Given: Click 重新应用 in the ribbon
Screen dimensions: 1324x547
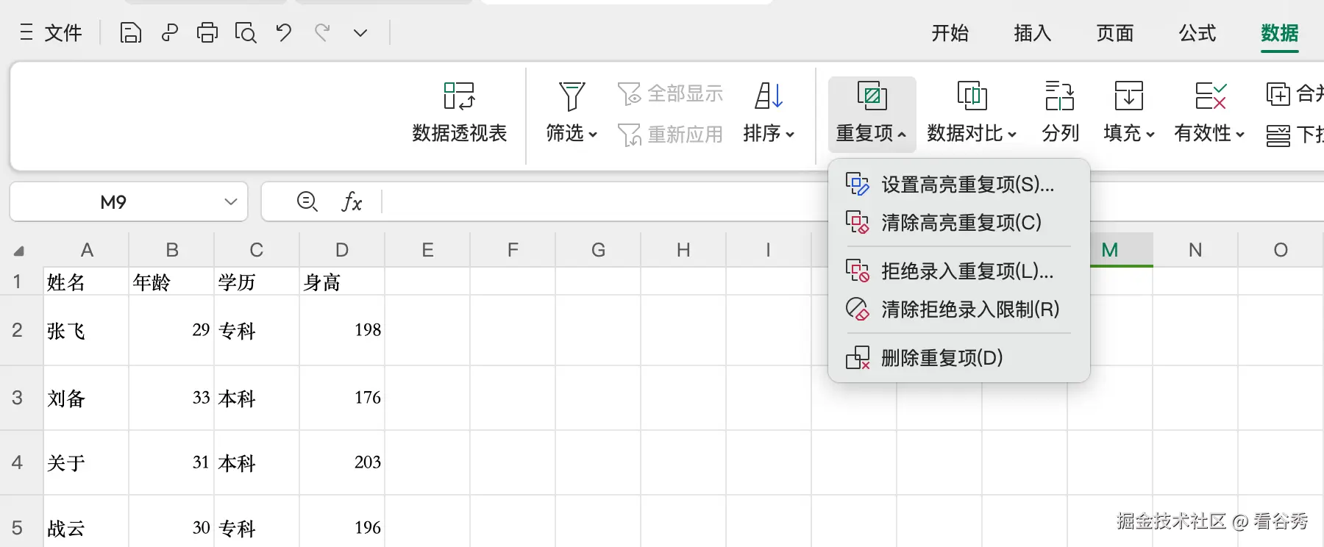Looking at the screenshot, I should coord(670,135).
